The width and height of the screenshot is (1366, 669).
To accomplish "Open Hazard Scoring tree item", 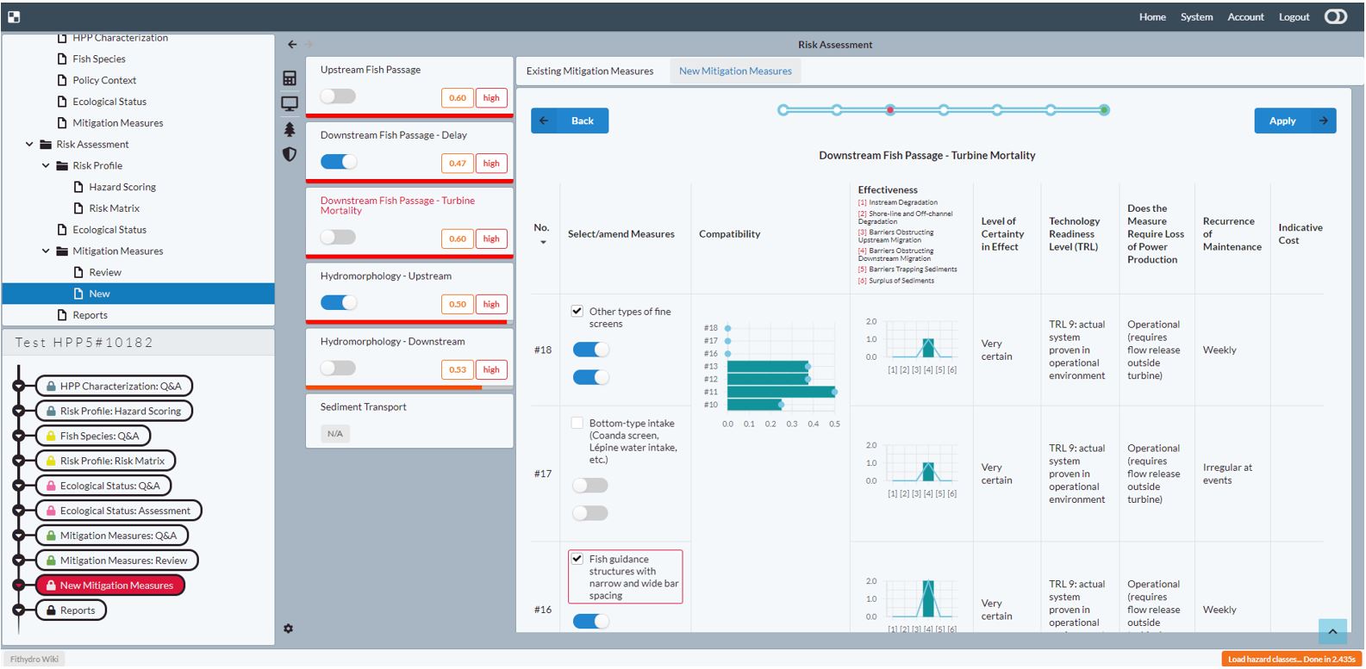I will 122,187.
